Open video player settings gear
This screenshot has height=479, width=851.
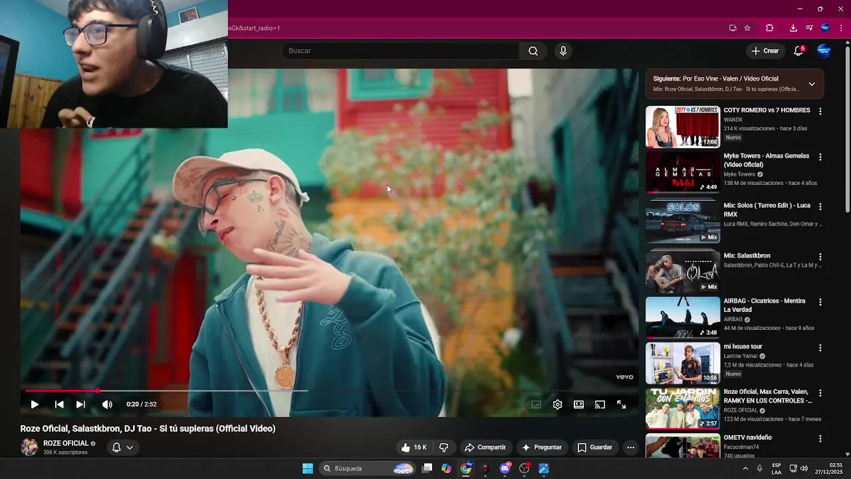pyautogui.click(x=557, y=404)
